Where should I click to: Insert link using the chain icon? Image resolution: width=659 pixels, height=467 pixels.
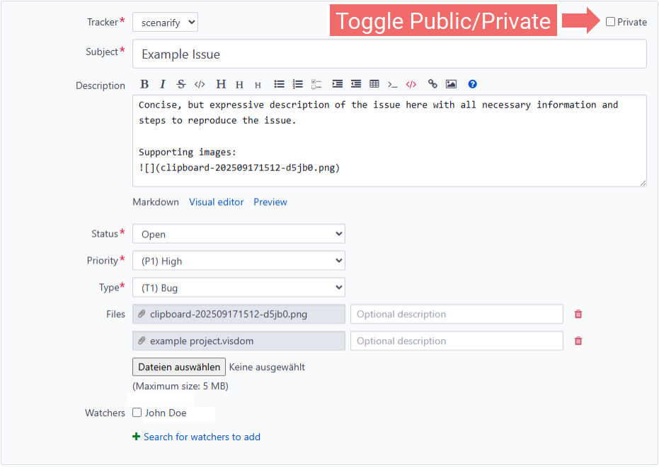tap(432, 84)
